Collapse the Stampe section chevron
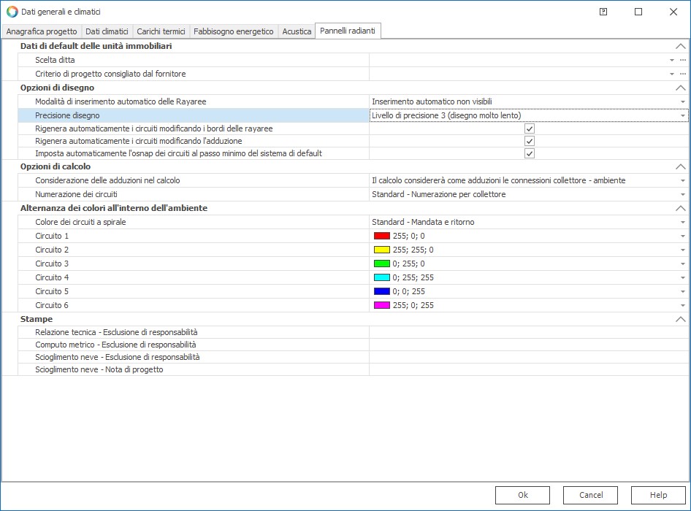This screenshot has height=511, width=691. pyautogui.click(x=681, y=319)
